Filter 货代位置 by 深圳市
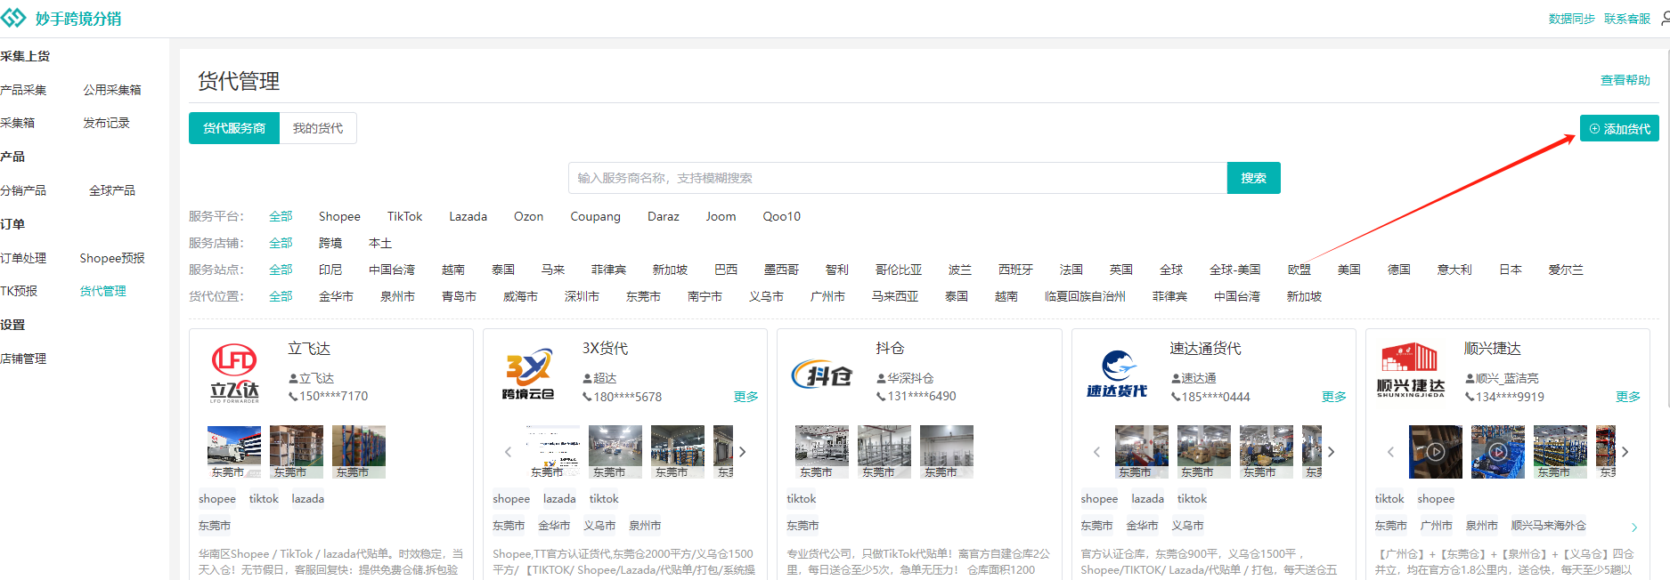The height and width of the screenshot is (580, 1670). (x=582, y=296)
